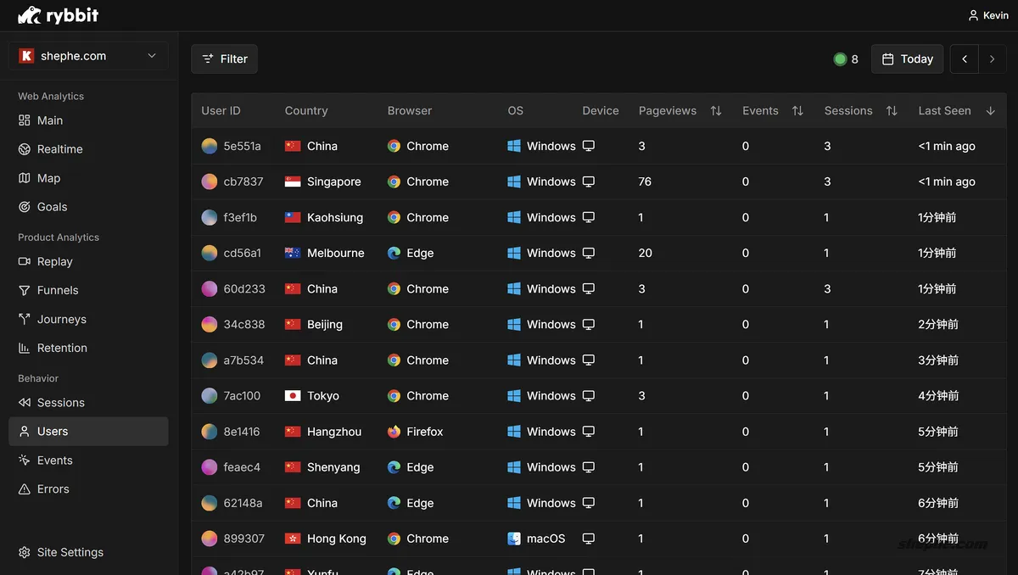Go to previous day arrow button
Image resolution: width=1018 pixels, height=575 pixels.
tap(964, 59)
